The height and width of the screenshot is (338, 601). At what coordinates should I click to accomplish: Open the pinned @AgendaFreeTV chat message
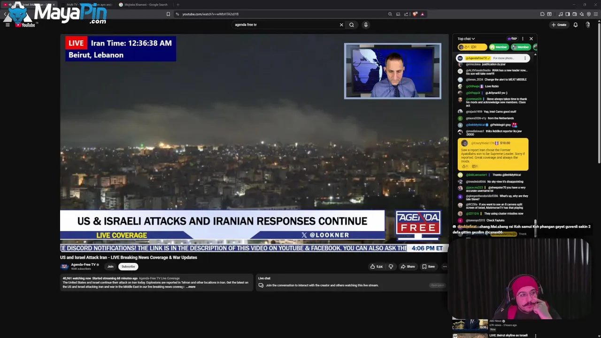tap(493, 58)
